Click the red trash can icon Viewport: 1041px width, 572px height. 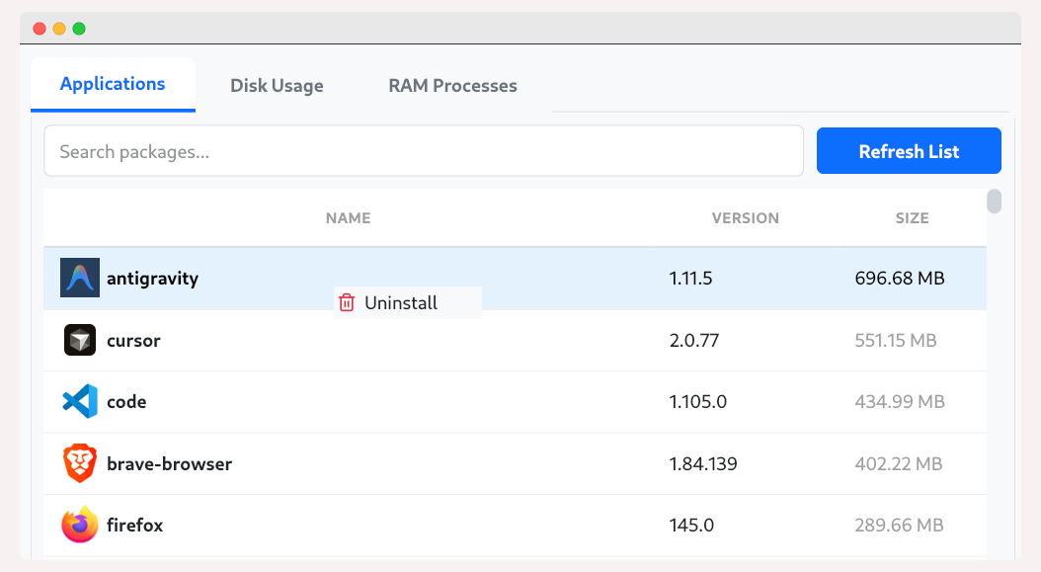(347, 303)
